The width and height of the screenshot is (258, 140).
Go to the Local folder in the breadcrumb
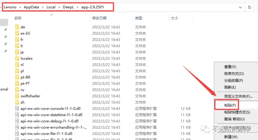tap(51, 7)
